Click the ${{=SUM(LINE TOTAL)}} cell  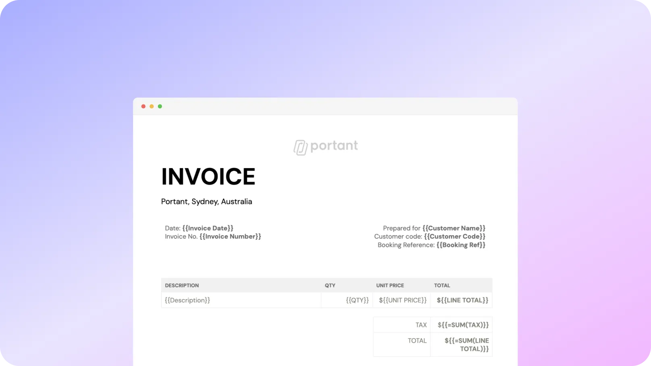(462, 345)
